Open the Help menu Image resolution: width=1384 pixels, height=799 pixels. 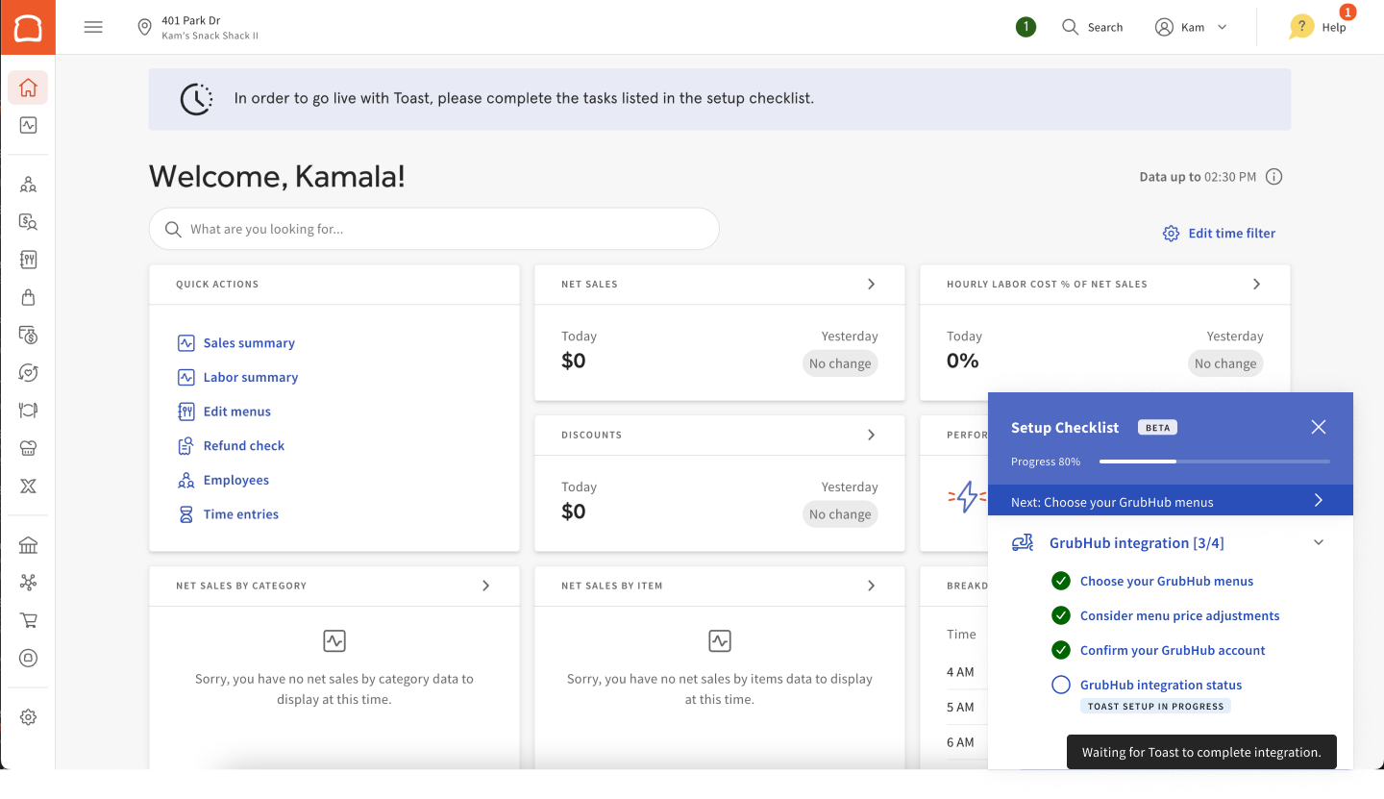click(1319, 27)
